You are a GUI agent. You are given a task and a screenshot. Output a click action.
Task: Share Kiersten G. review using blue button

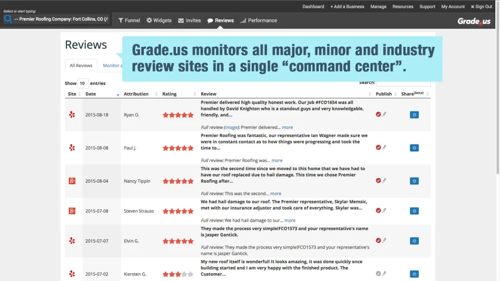(414, 274)
